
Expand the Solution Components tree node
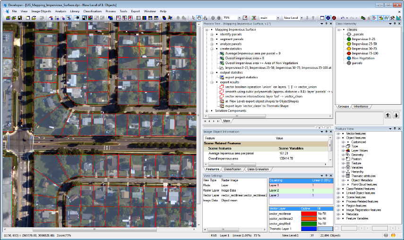(206, 111)
